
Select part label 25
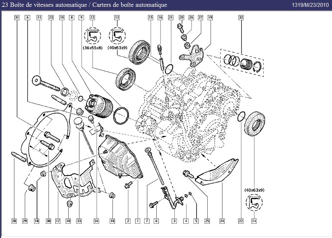coord(207,221)
